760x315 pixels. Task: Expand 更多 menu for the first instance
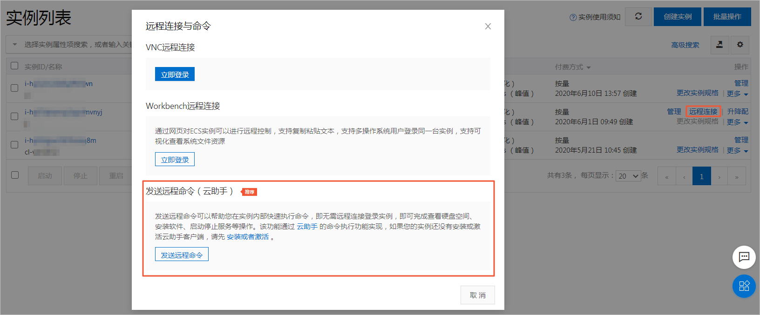click(737, 94)
